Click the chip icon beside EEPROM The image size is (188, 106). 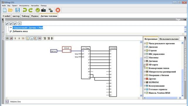(x=147, y=82)
